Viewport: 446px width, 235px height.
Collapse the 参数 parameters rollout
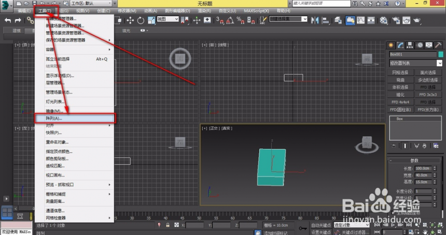414,160
